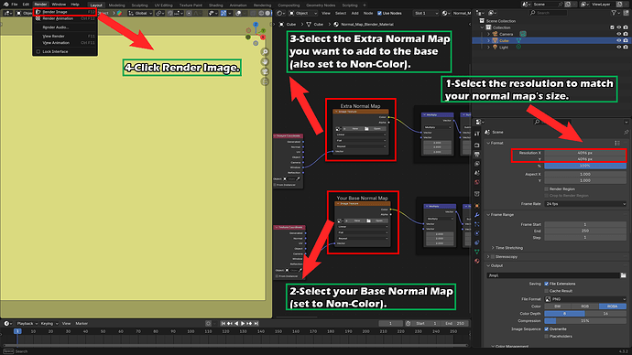The height and width of the screenshot is (355, 632).
Task: Open the View Layer properties tab icon
Action: [x=477, y=164]
